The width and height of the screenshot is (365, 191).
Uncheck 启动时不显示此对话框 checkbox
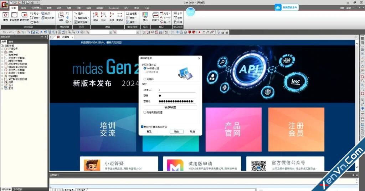point(142,127)
